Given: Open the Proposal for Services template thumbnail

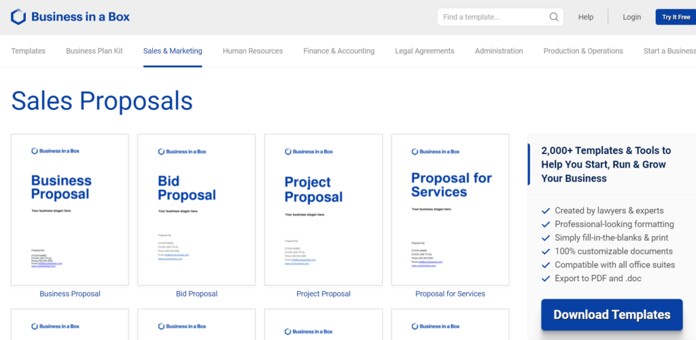Looking at the screenshot, I should [451, 210].
